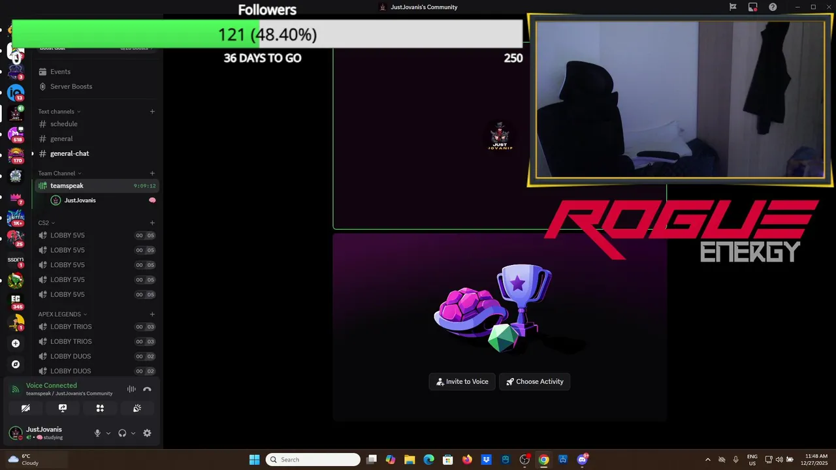Screen dimensions: 836x470
Task: Open server icon with 25 badge
Action: [16, 238]
